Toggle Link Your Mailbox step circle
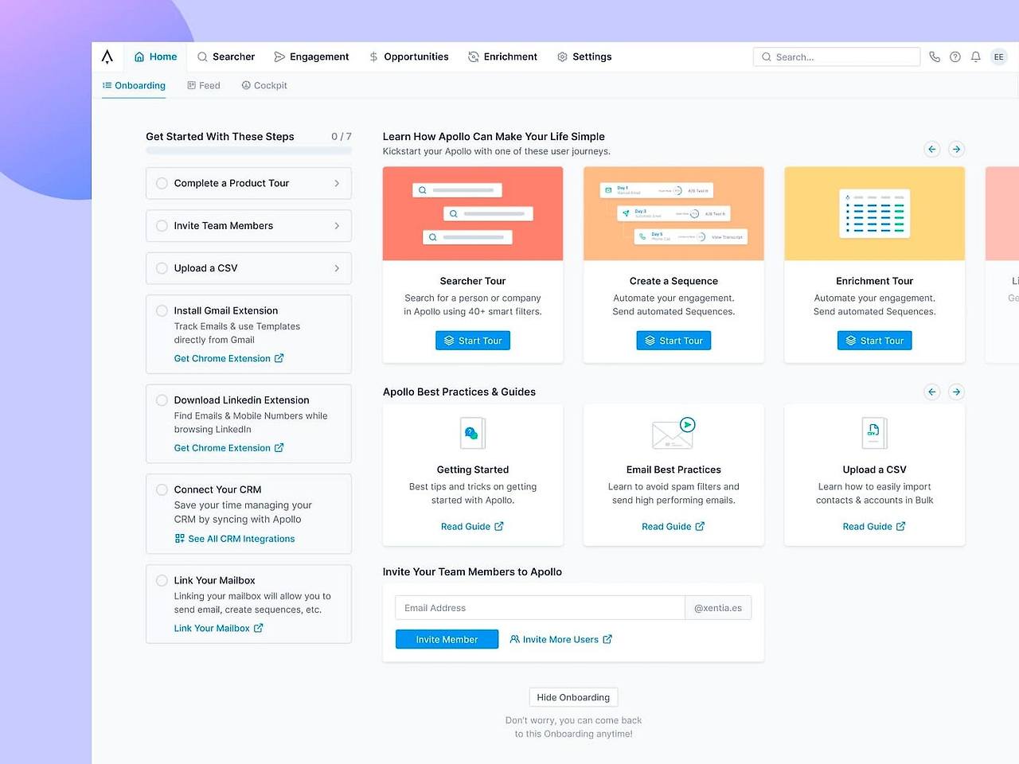This screenshot has height=764, width=1019. tap(162, 580)
